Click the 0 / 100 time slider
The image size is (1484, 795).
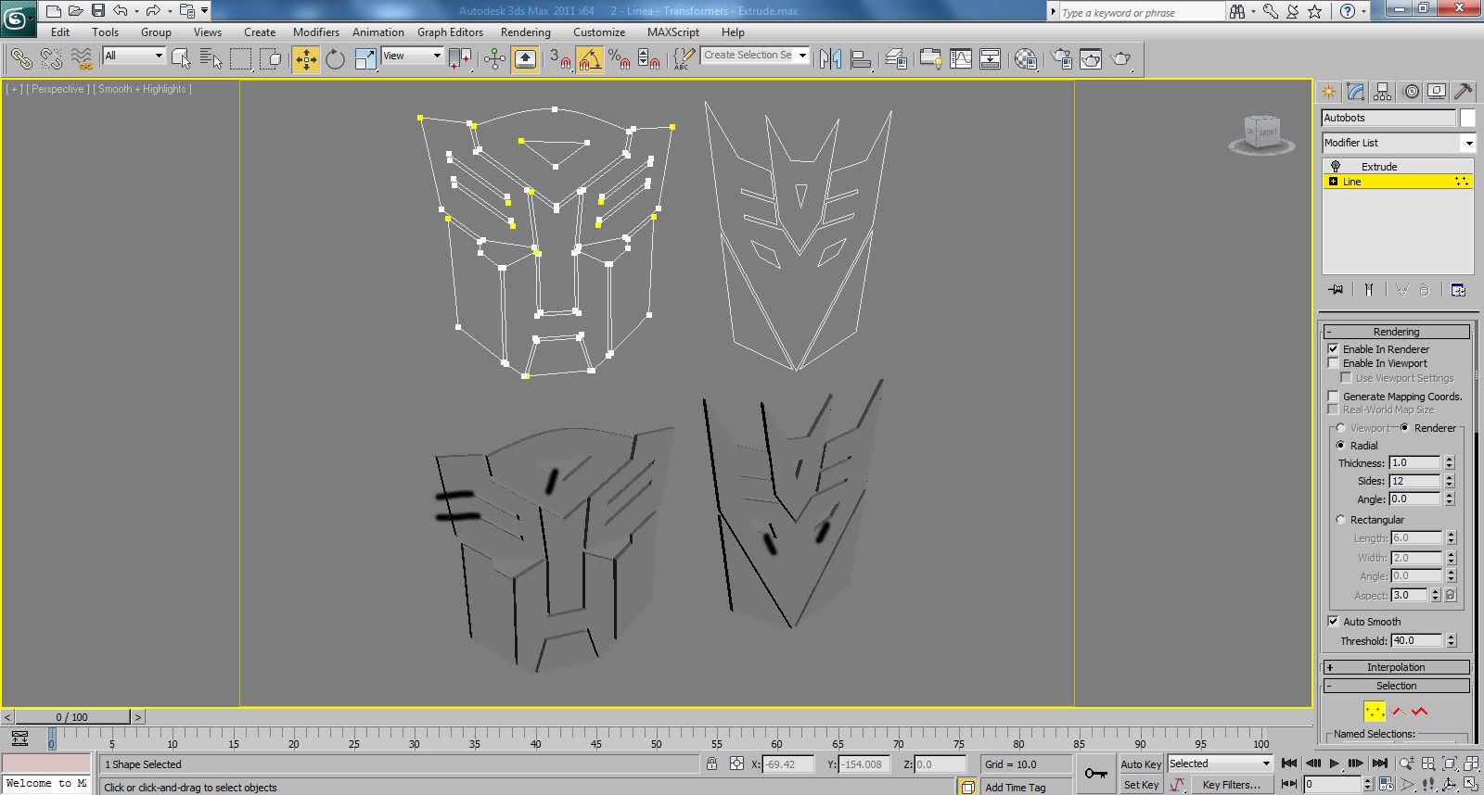72,717
